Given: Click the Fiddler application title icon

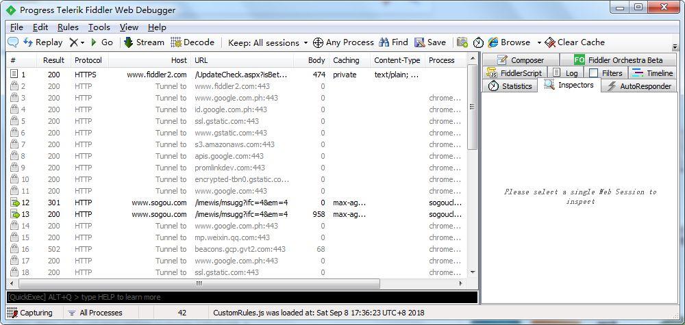Looking at the screenshot, I should [11, 10].
